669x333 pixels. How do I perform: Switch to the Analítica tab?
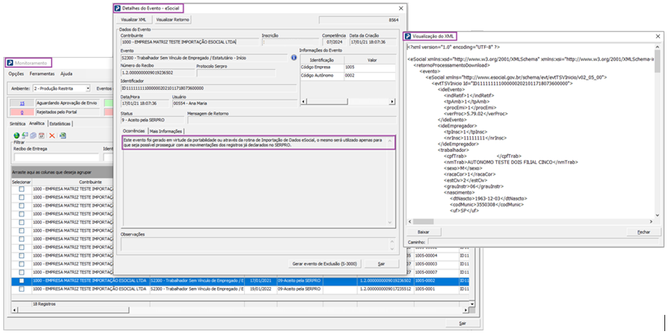[x=37, y=123]
